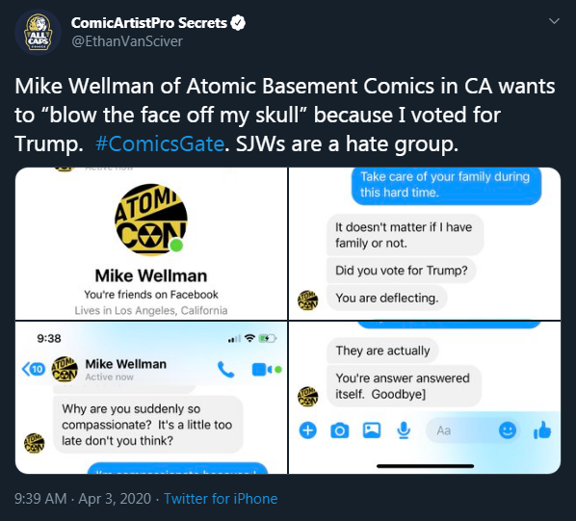The width and height of the screenshot is (576, 521).
Task: Tap the back arrow with 10 badge
Action: 34,369
